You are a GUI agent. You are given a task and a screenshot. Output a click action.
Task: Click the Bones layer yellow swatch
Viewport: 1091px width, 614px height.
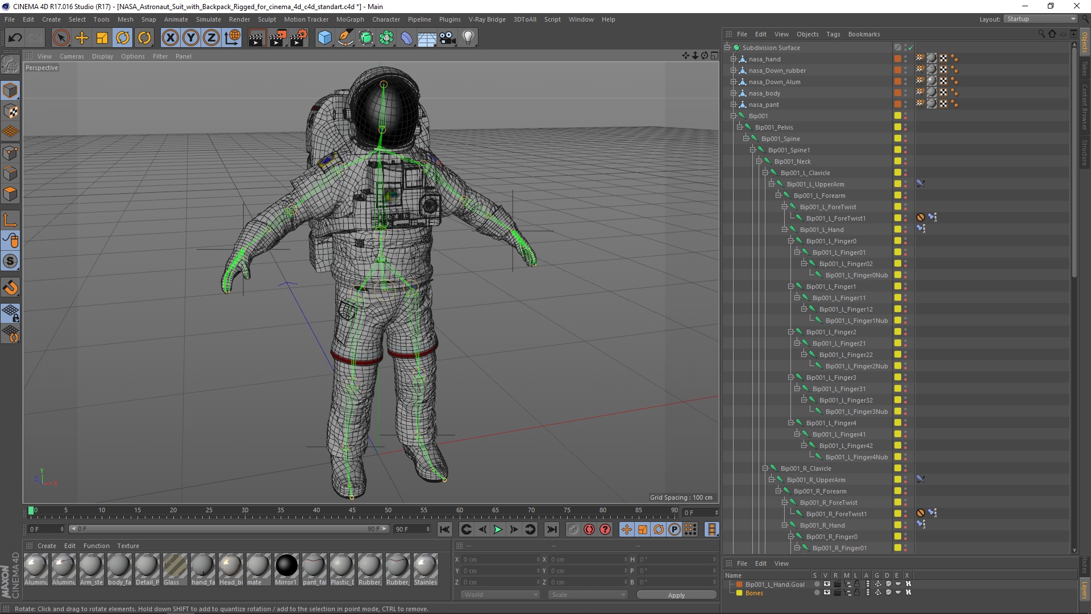pos(739,593)
